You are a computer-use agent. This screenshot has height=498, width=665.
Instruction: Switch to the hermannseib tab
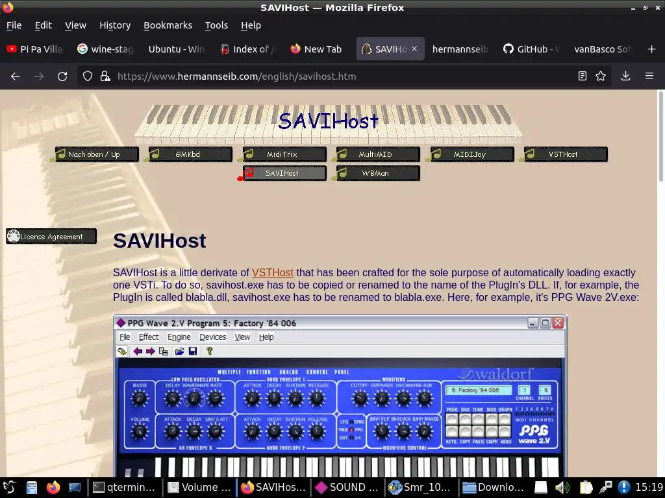coord(460,49)
